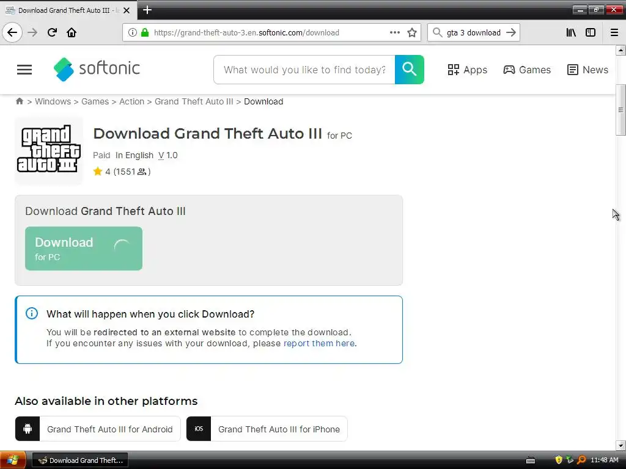Click the teal search magnifier button

click(409, 70)
